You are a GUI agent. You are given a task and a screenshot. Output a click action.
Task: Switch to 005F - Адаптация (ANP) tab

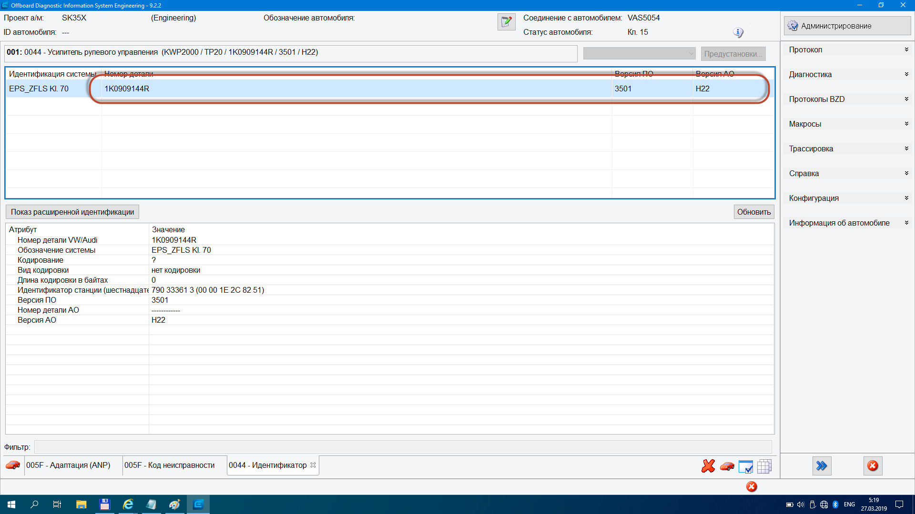68,465
